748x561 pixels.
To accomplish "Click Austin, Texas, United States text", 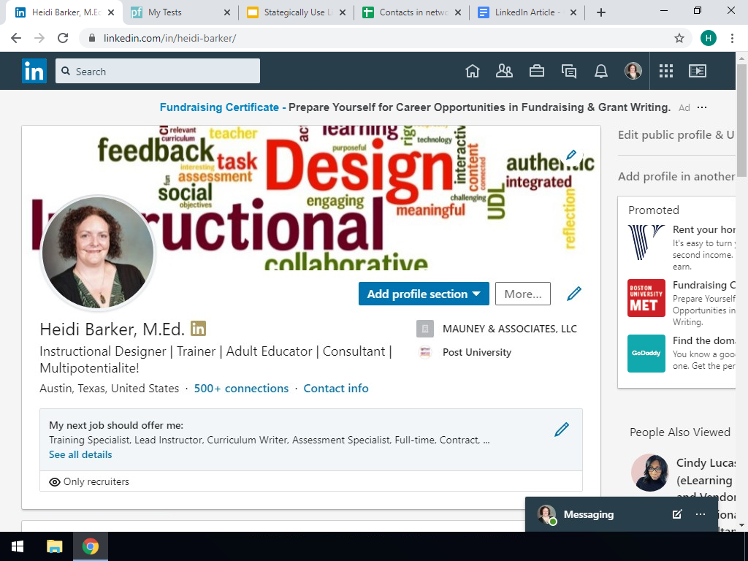I will (110, 389).
